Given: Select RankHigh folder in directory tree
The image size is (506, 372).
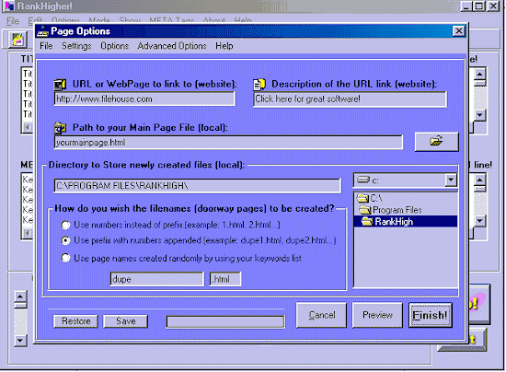Looking at the screenshot, I should (406, 222).
